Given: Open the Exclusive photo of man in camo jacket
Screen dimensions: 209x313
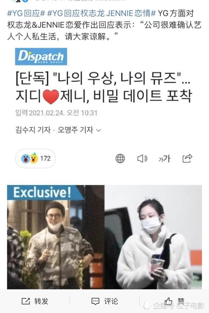Looking at the screenshot, I should [56, 237].
